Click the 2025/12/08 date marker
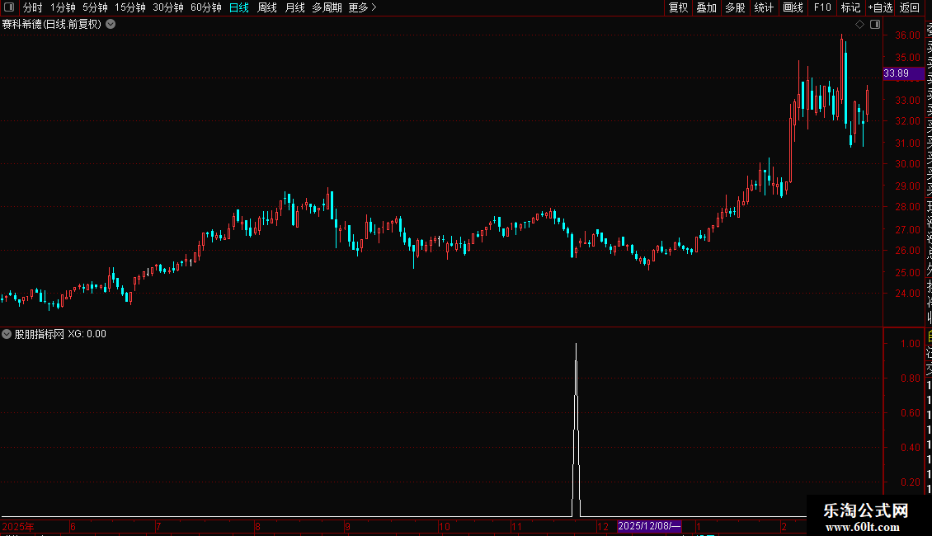 tap(649, 526)
